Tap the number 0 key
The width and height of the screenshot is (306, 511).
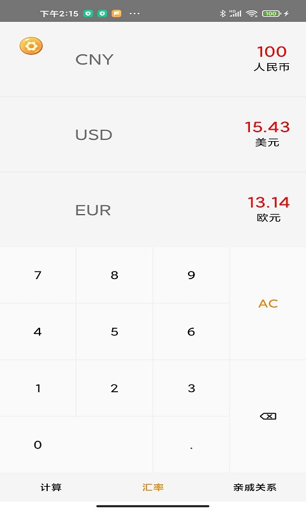pyautogui.click(x=76, y=445)
